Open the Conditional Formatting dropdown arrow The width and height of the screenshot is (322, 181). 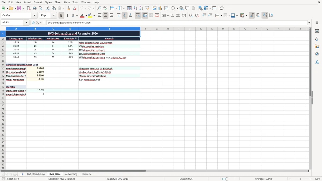point(246,16)
